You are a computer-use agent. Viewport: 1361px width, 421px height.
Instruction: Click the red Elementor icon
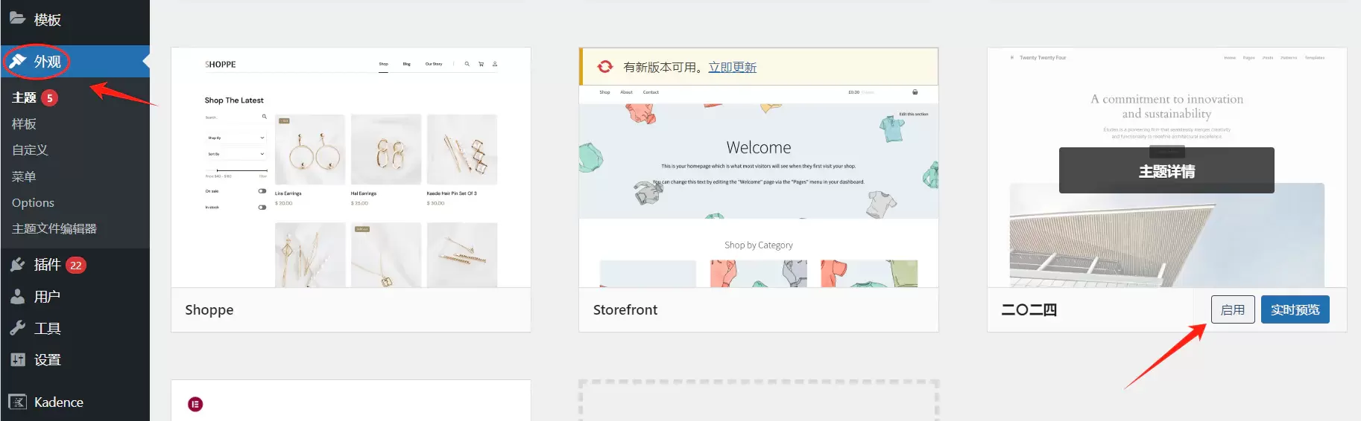tap(195, 405)
